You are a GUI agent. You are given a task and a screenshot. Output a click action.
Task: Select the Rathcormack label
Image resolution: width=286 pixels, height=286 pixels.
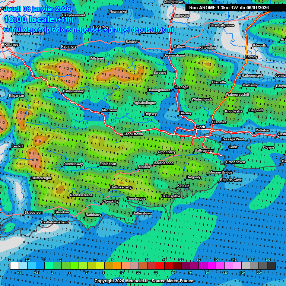[x=252, y=76]
